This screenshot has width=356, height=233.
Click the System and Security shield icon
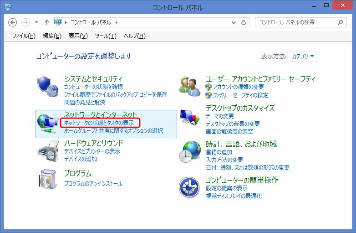pyautogui.click(x=48, y=87)
